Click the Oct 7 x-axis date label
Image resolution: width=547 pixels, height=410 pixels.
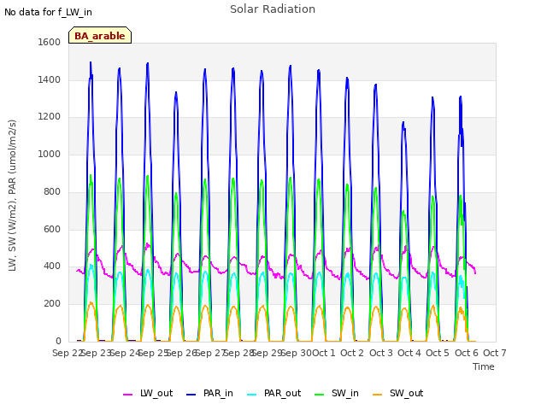495,353
